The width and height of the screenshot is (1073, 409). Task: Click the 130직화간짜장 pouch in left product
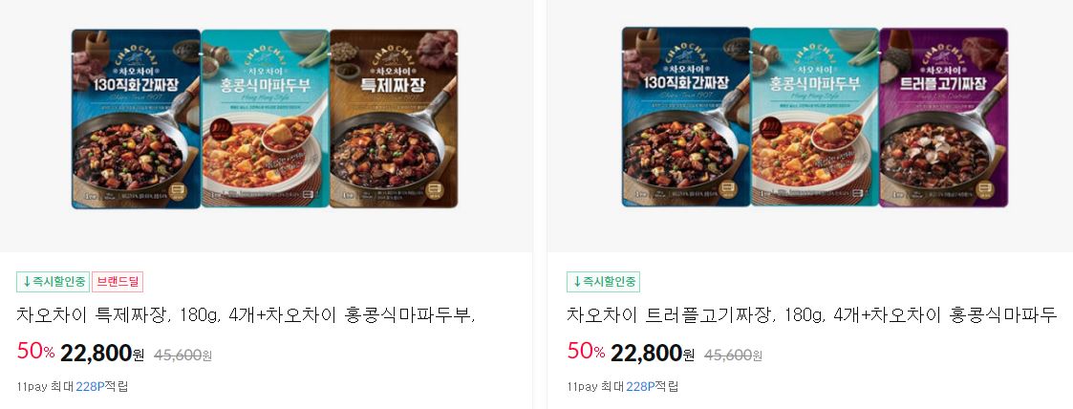coord(137,118)
